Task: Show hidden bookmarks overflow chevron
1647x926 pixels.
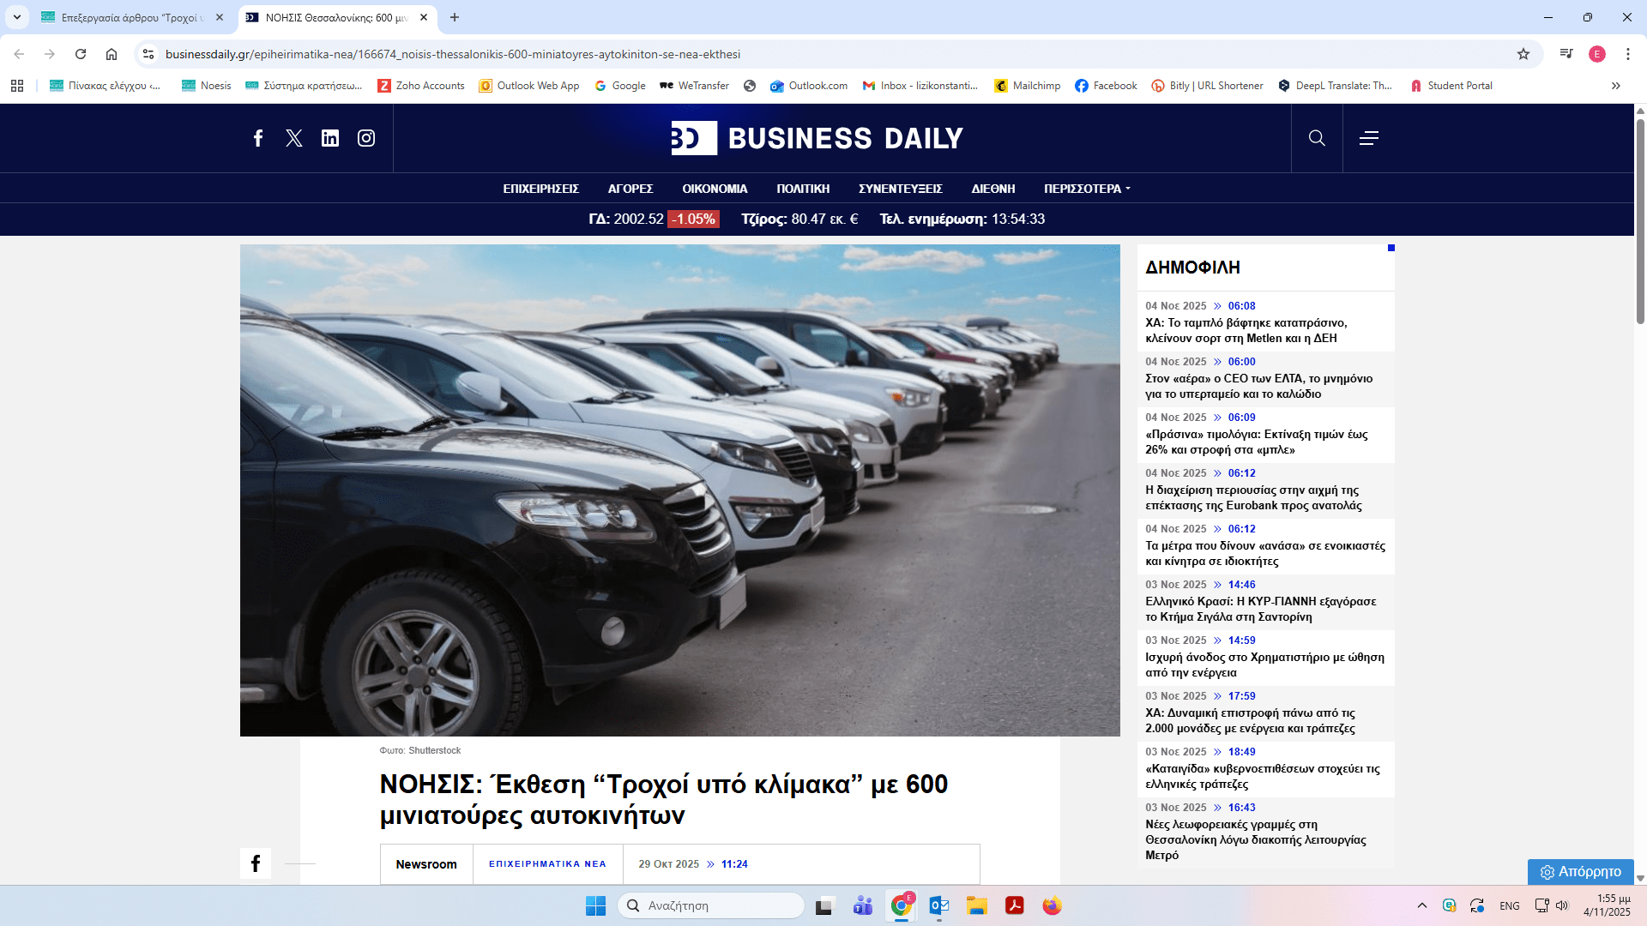Action: pos(1616,86)
